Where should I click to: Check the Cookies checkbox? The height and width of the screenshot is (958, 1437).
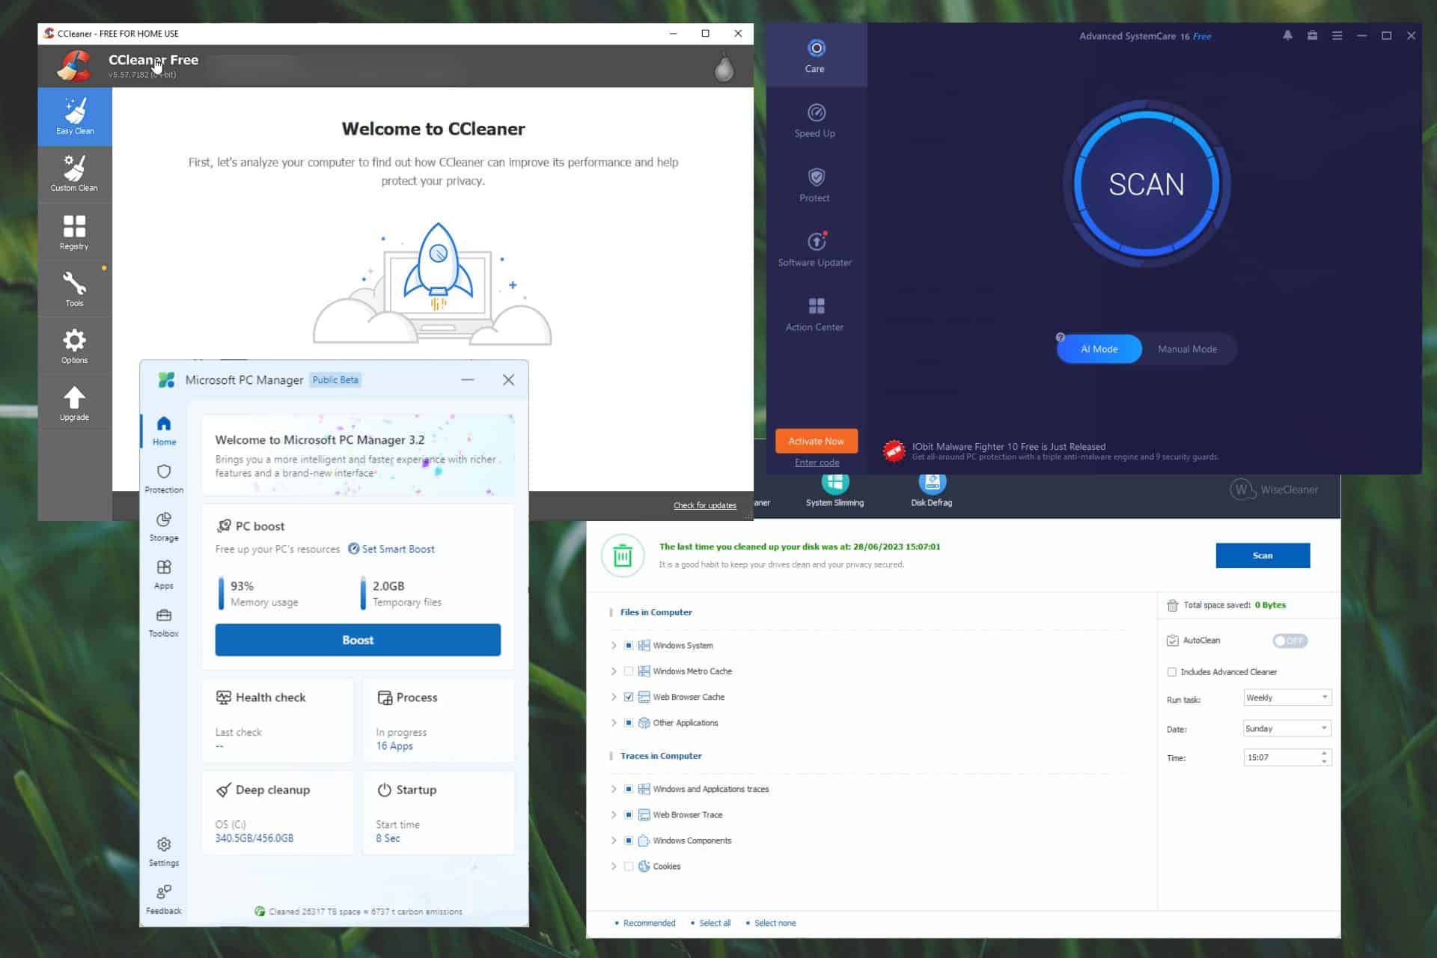(x=629, y=867)
